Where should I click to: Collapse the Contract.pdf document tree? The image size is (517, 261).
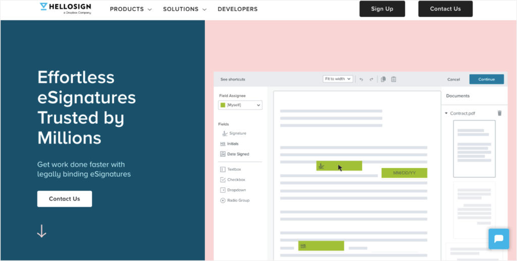[446, 114]
